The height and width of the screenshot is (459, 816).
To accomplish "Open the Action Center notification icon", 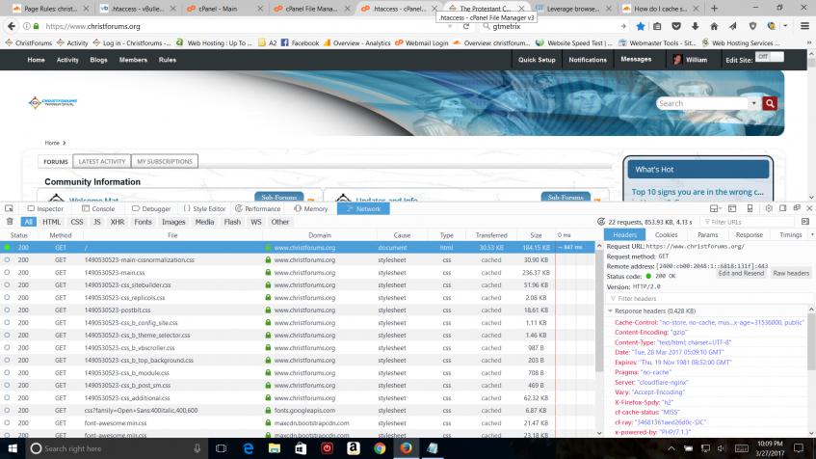I will click(x=799, y=448).
